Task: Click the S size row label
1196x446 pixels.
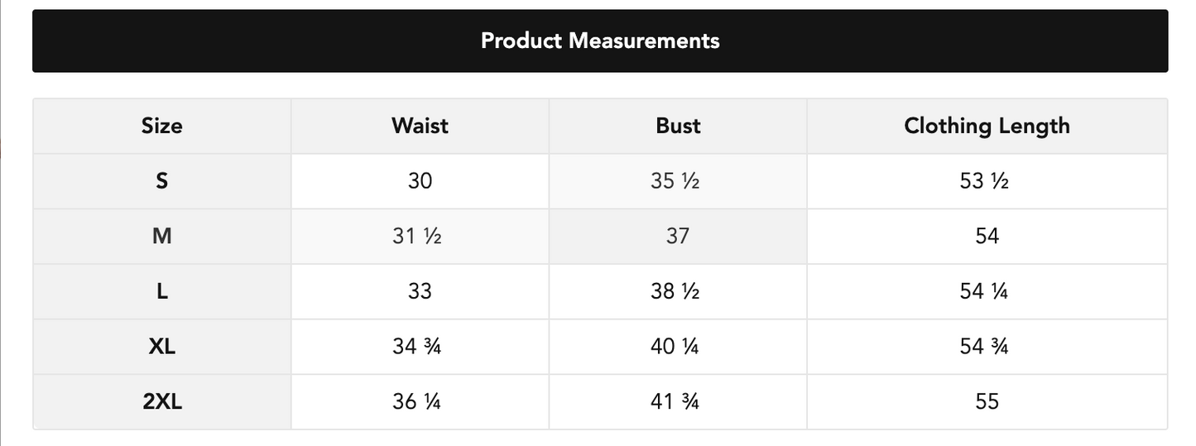Action: coord(161,181)
